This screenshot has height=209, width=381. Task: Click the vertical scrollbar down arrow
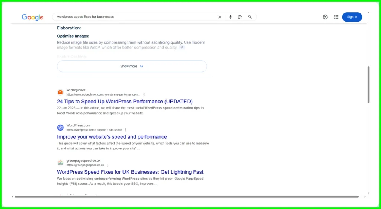pyautogui.click(x=368, y=193)
